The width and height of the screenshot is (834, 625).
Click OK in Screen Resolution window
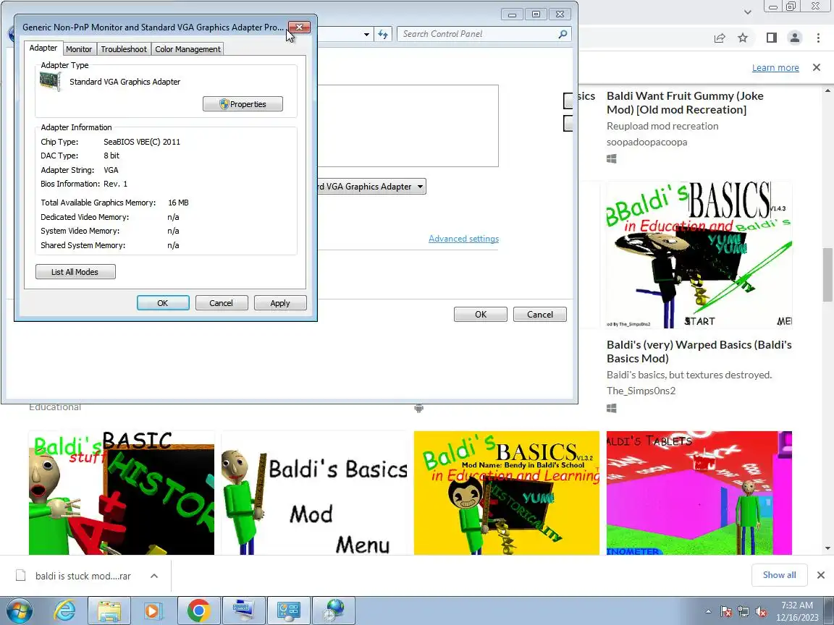click(x=480, y=315)
